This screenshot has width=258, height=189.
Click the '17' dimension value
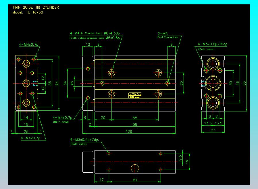click(102, 180)
